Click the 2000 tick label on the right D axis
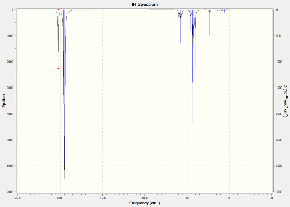 (279, 114)
